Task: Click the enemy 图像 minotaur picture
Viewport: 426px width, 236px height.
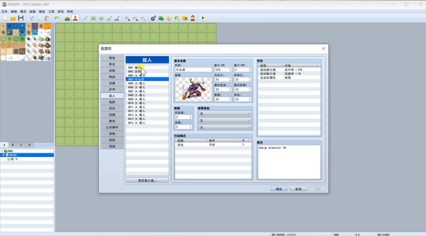Action: coord(193,89)
